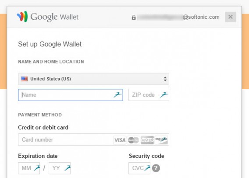Click the YY expiration year field

pyautogui.click(x=60, y=168)
